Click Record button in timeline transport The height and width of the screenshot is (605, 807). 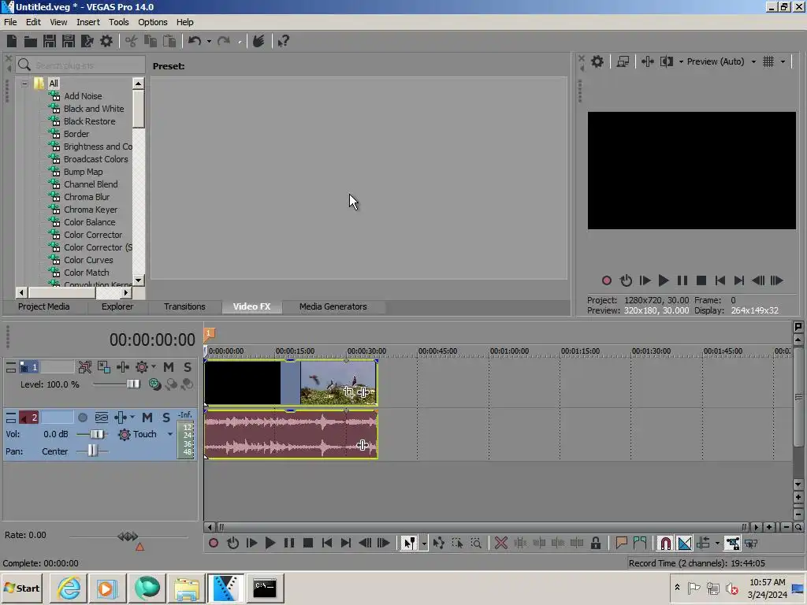pyautogui.click(x=214, y=543)
